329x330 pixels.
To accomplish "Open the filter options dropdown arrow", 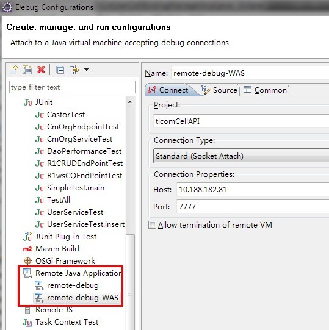I will pos(86,70).
